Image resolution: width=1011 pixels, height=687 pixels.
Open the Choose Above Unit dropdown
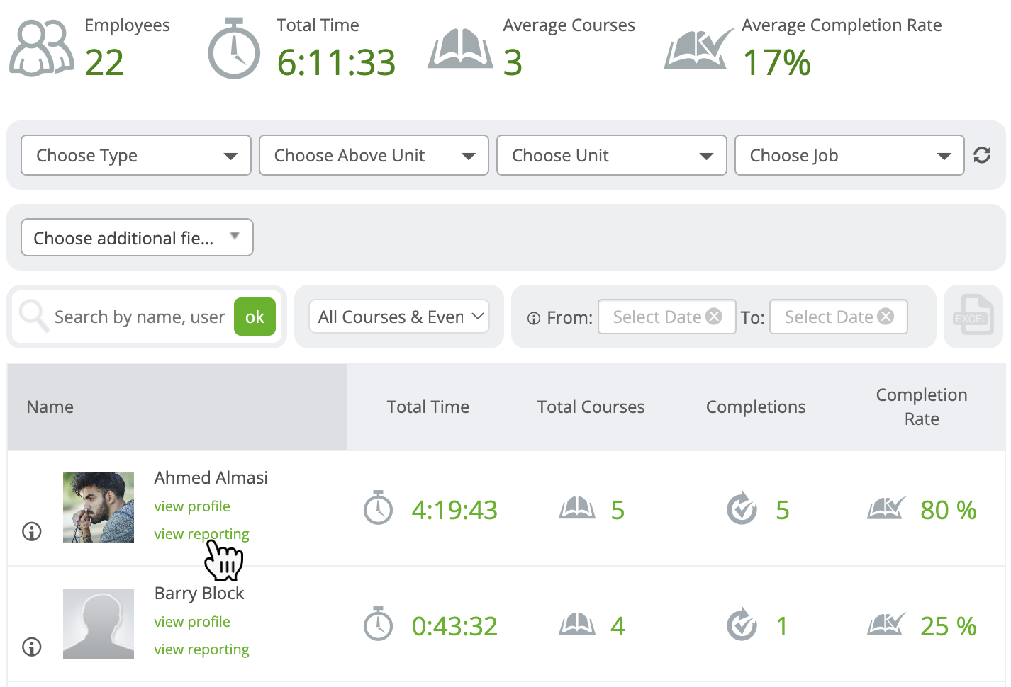(374, 155)
